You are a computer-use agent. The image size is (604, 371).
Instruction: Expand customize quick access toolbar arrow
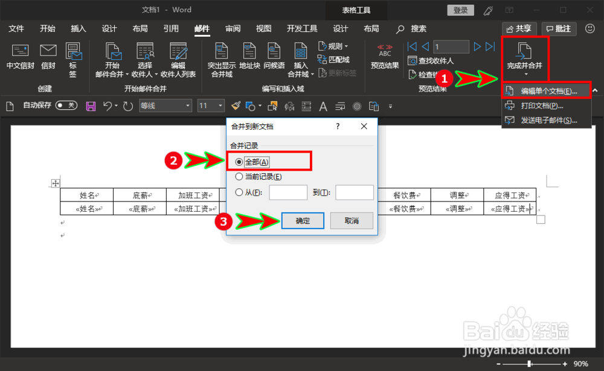coord(390,106)
